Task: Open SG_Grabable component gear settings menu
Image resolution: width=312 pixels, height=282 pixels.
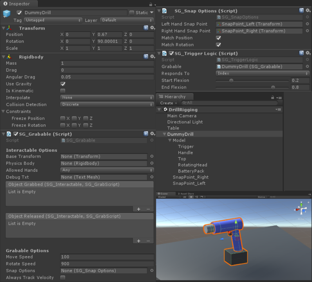Action: (x=152, y=134)
